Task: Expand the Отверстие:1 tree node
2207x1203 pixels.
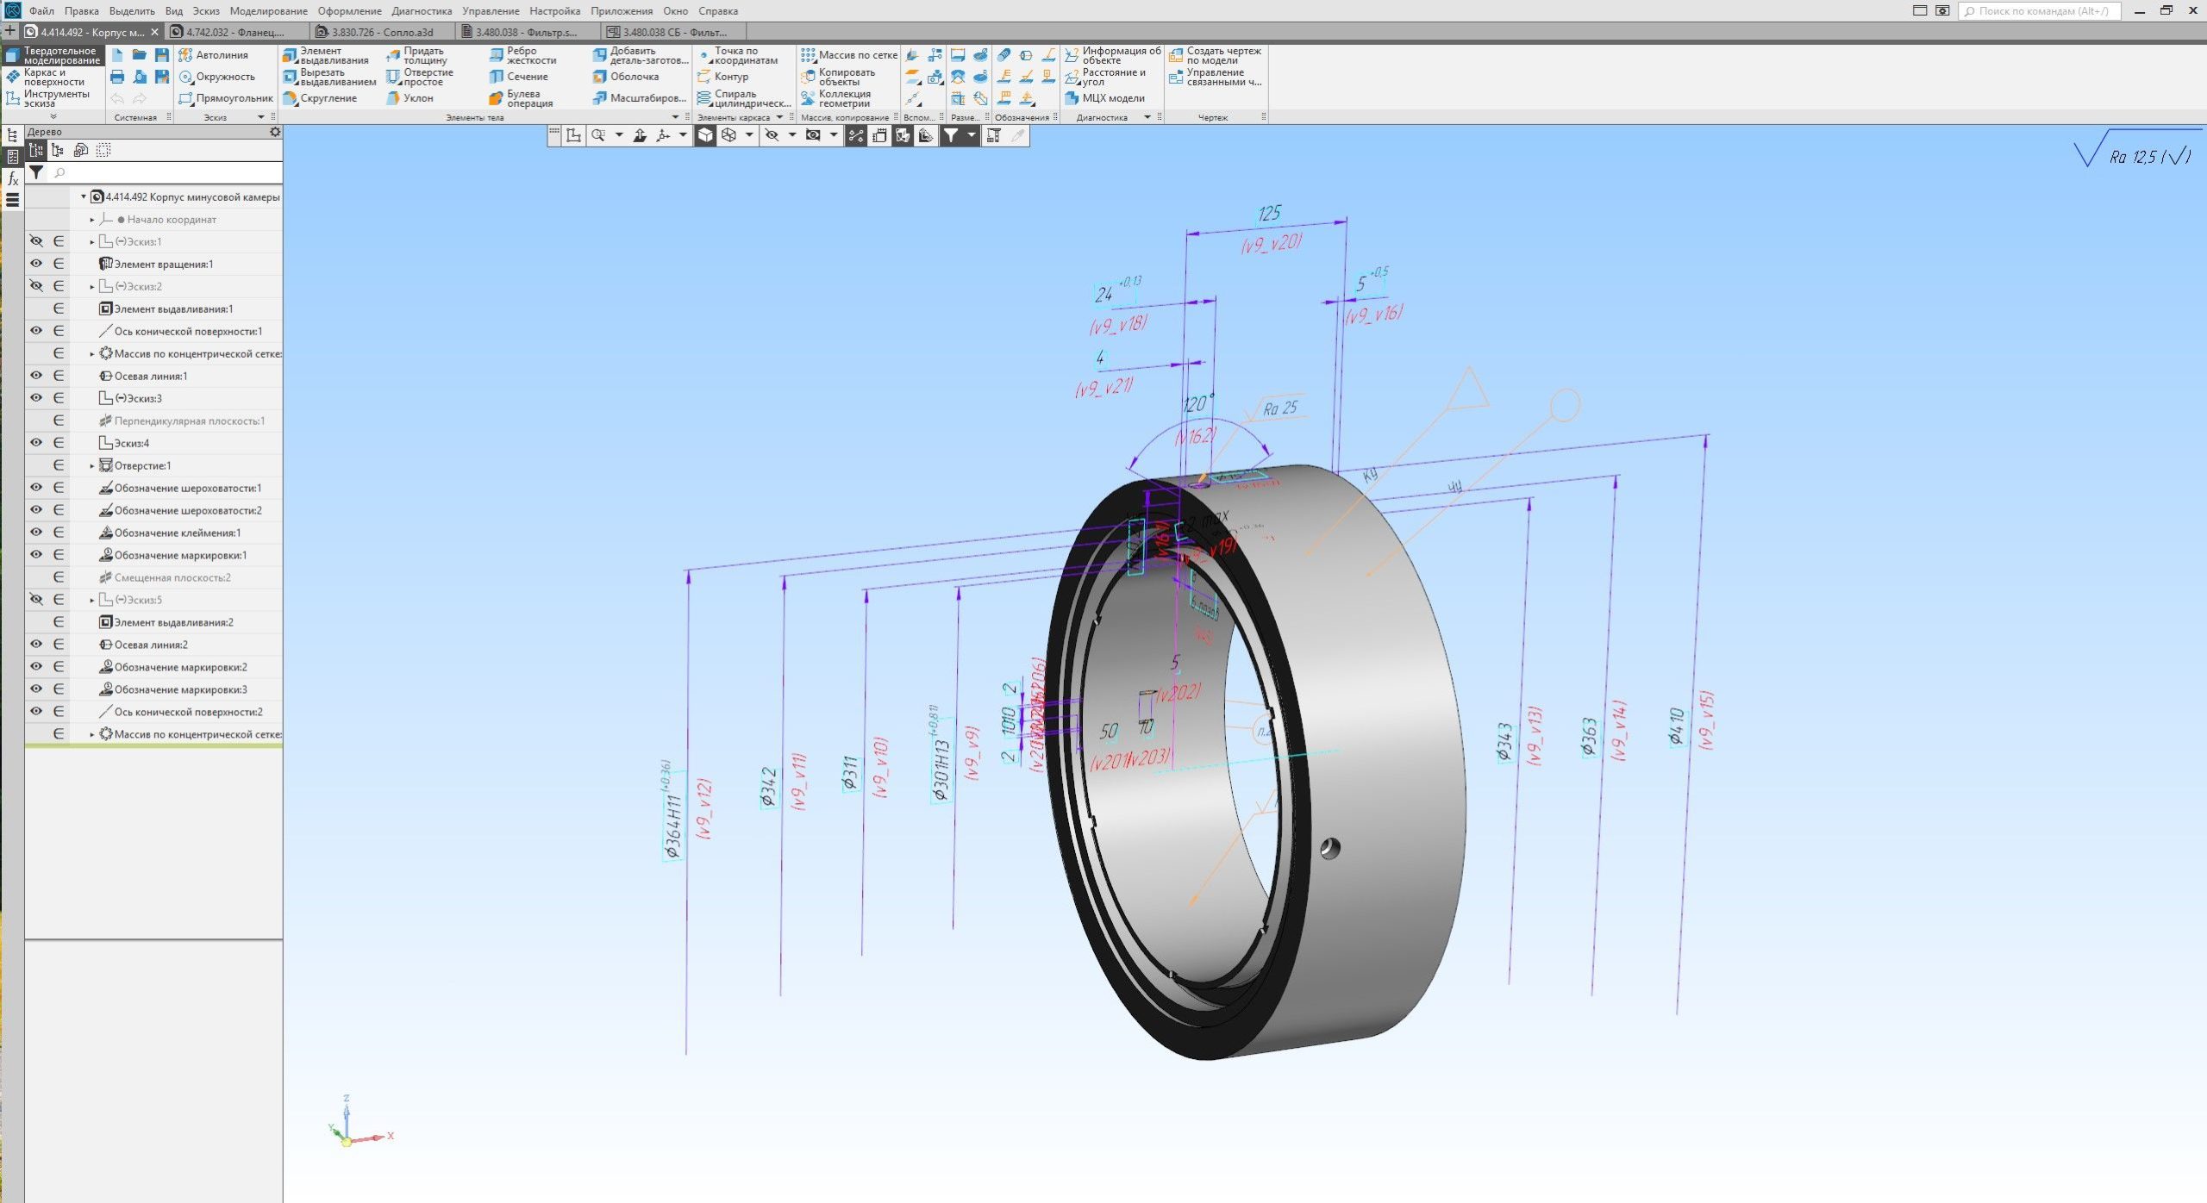Action: coord(92,466)
